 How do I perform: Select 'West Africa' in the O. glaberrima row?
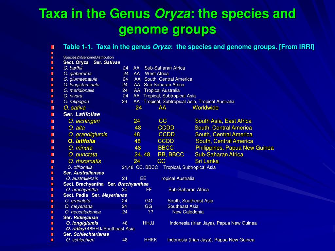tap(157, 74)
